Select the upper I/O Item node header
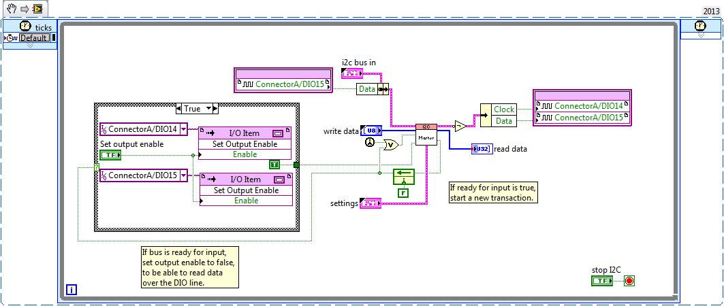724x306 pixels. click(246, 133)
